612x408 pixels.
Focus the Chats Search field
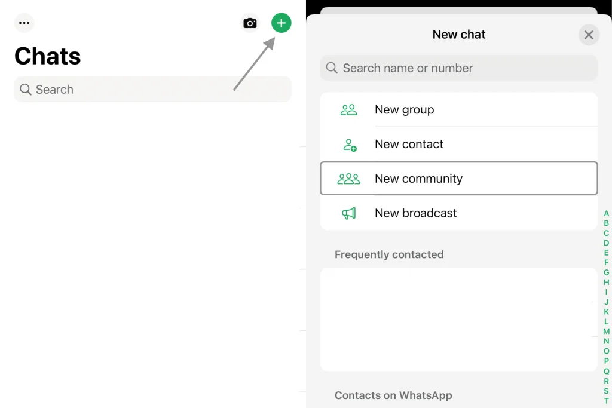pos(152,90)
